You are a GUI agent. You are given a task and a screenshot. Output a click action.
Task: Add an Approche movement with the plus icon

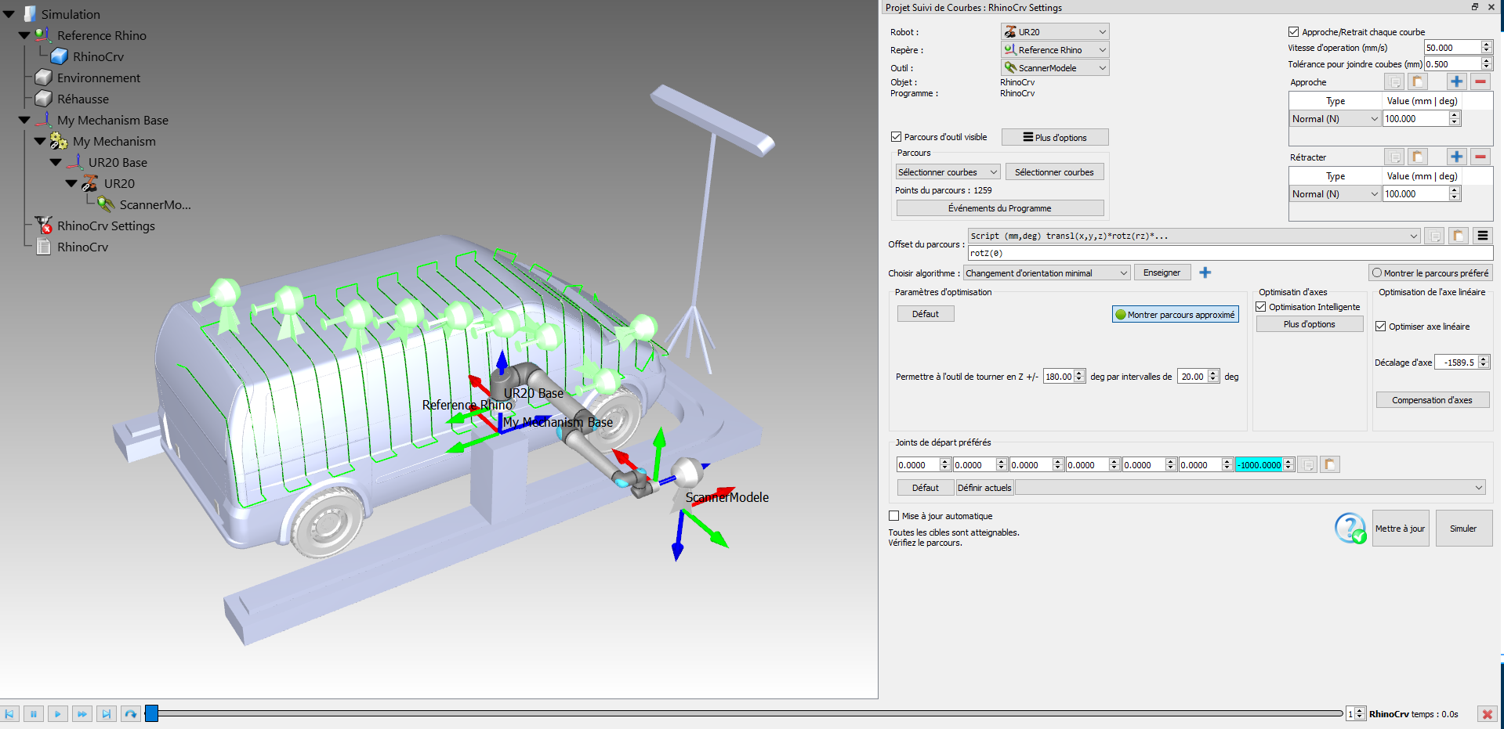[x=1456, y=81]
